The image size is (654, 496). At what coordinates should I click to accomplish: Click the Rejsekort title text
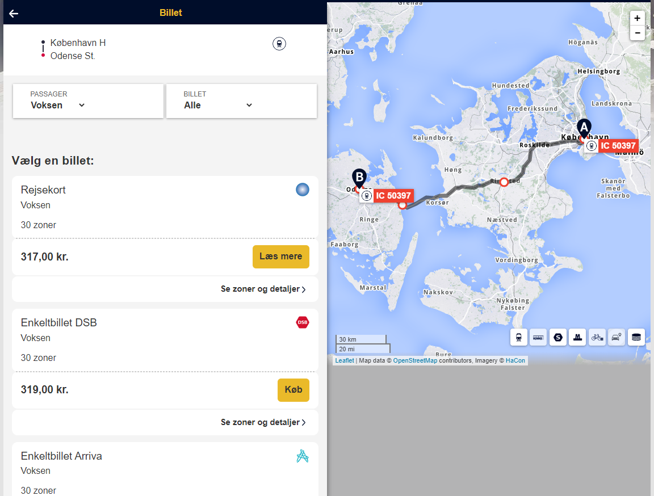click(x=43, y=190)
